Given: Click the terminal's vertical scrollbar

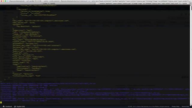Looking at the screenshot, I should tap(191, 55).
